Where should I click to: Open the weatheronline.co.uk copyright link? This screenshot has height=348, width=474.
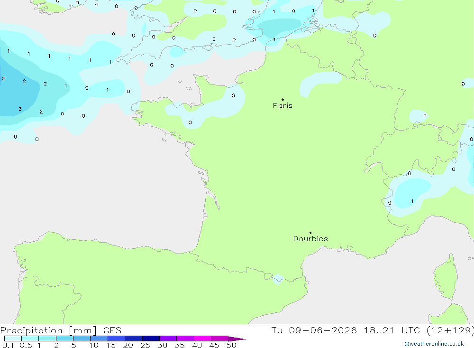tap(434, 344)
